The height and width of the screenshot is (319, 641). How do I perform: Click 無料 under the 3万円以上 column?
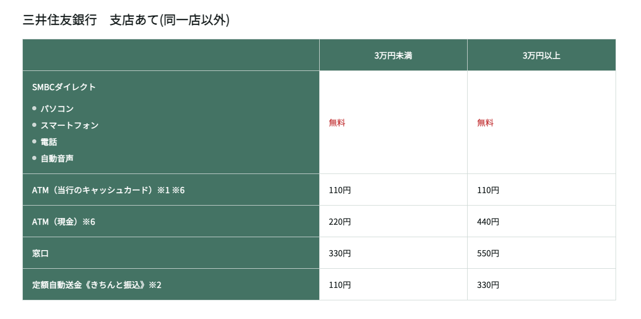click(x=485, y=123)
